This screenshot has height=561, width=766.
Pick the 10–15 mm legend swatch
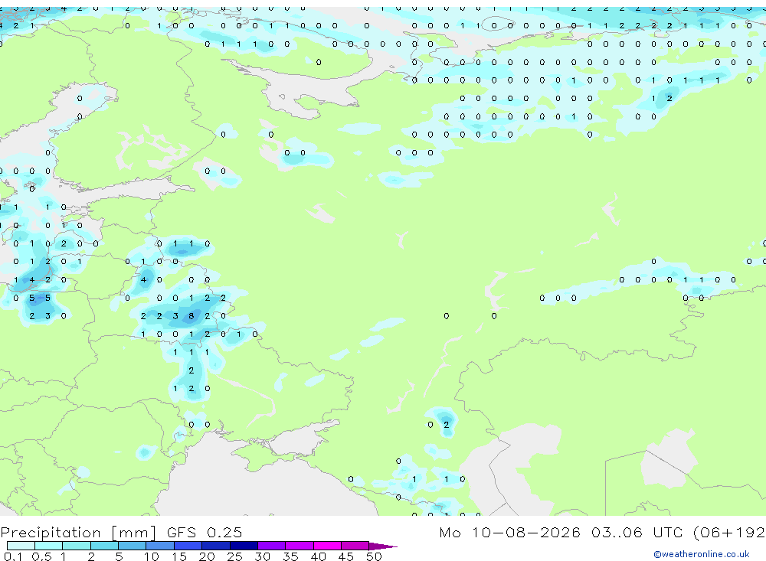(160, 546)
